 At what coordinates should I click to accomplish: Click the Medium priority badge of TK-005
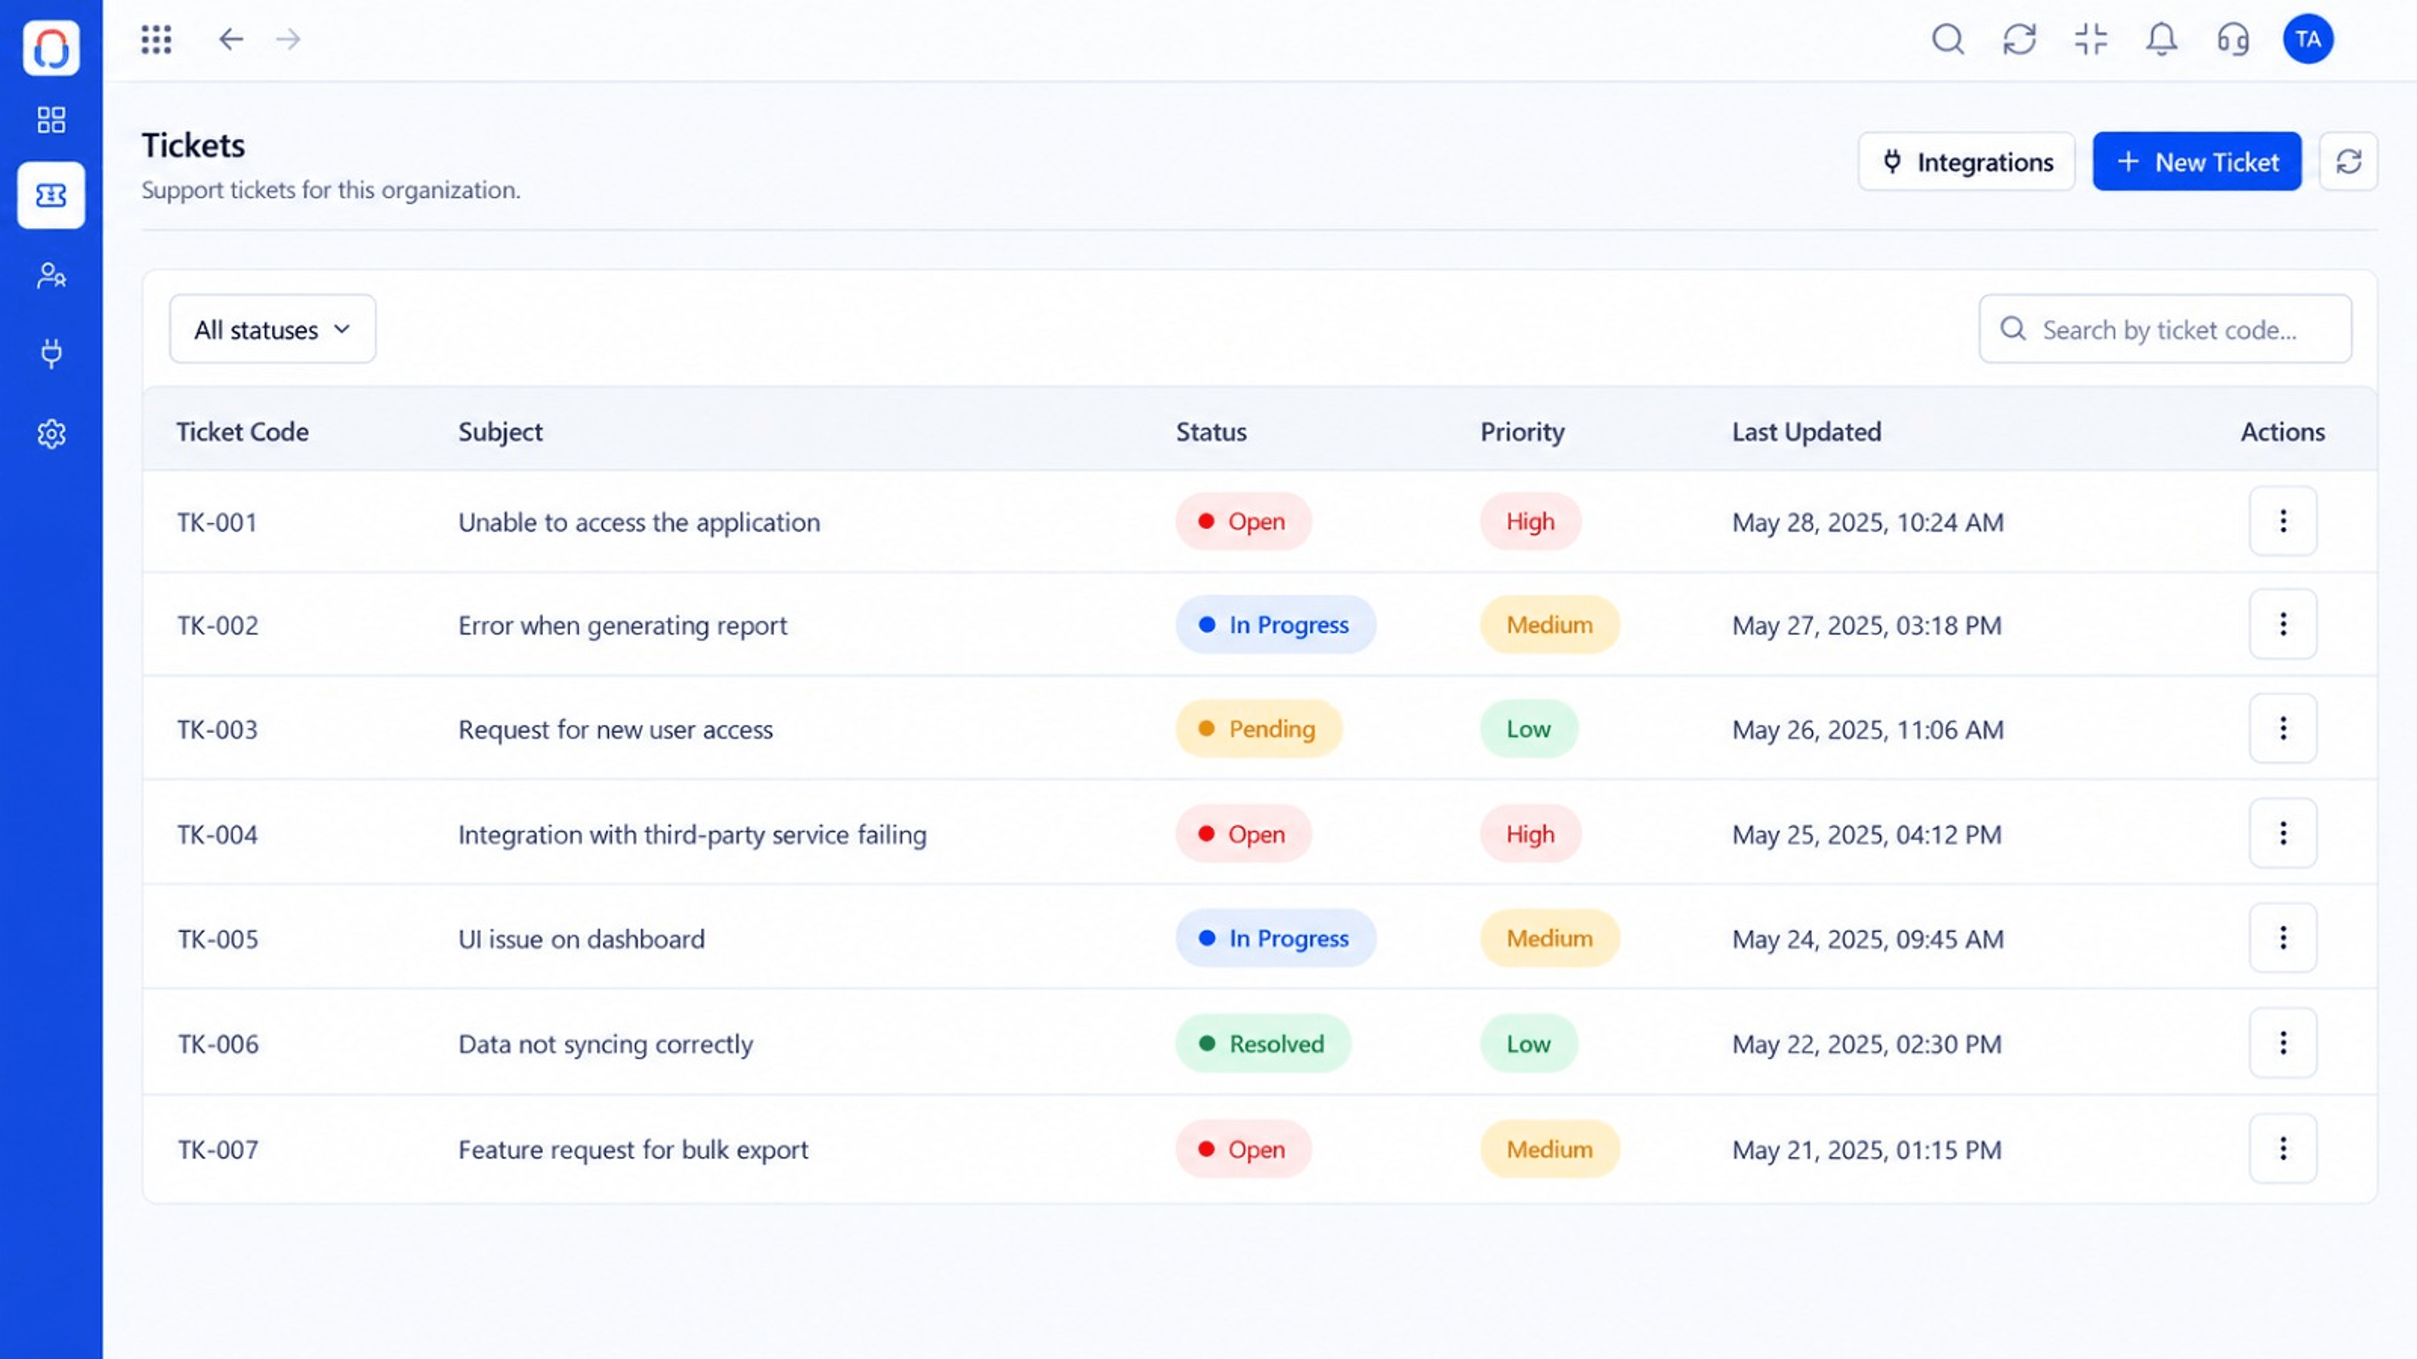[1549, 938]
